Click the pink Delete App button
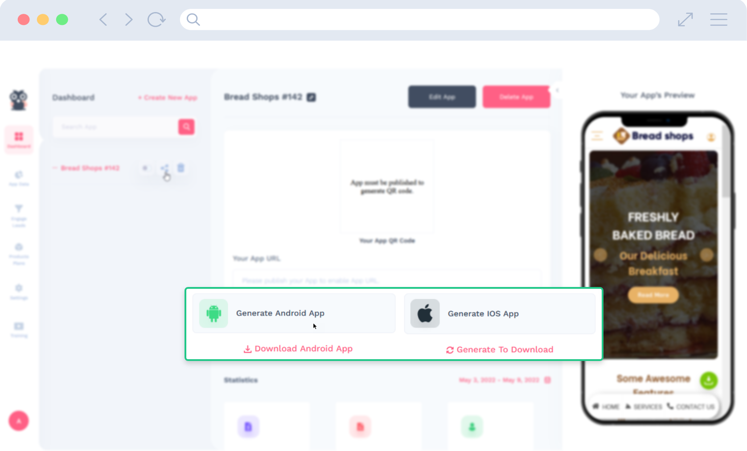 [x=516, y=97]
